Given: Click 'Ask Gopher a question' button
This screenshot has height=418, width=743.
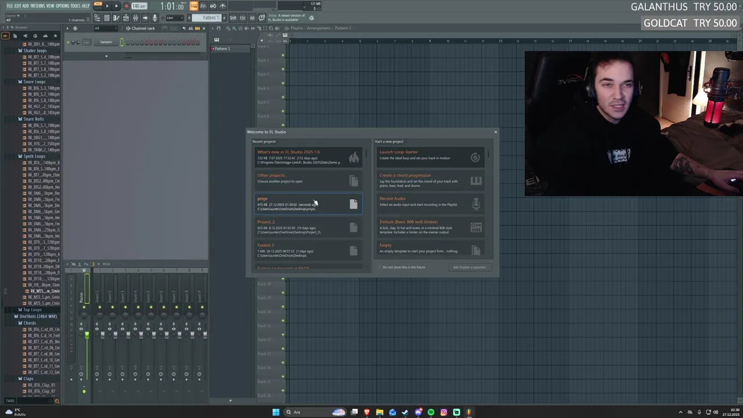Looking at the screenshot, I should click(x=469, y=267).
